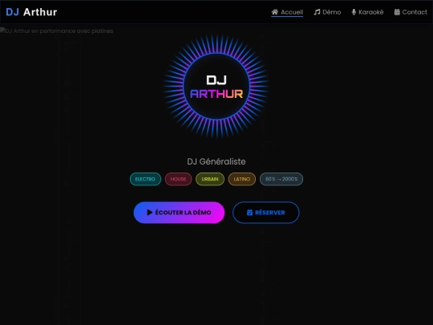
Task: Click the play icon in Écouter la démo
Action: [x=150, y=212]
